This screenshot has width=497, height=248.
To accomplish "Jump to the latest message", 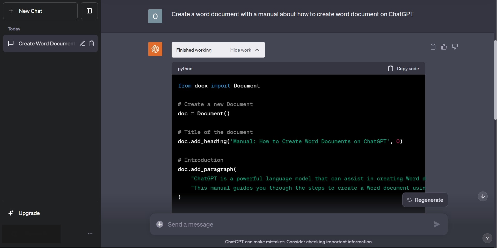I will click(483, 196).
